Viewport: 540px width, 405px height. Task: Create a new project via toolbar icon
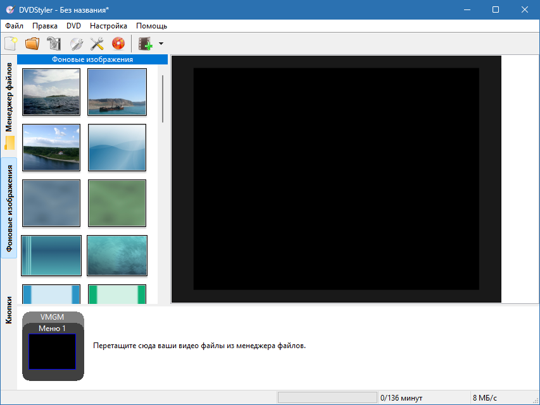(x=11, y=44)
